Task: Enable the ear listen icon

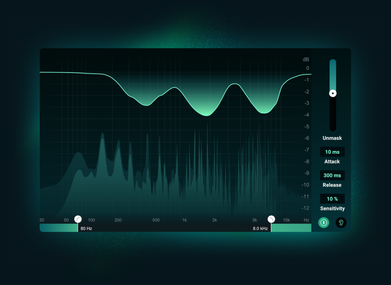Action: pyautogui.click(x=341, y=222)
